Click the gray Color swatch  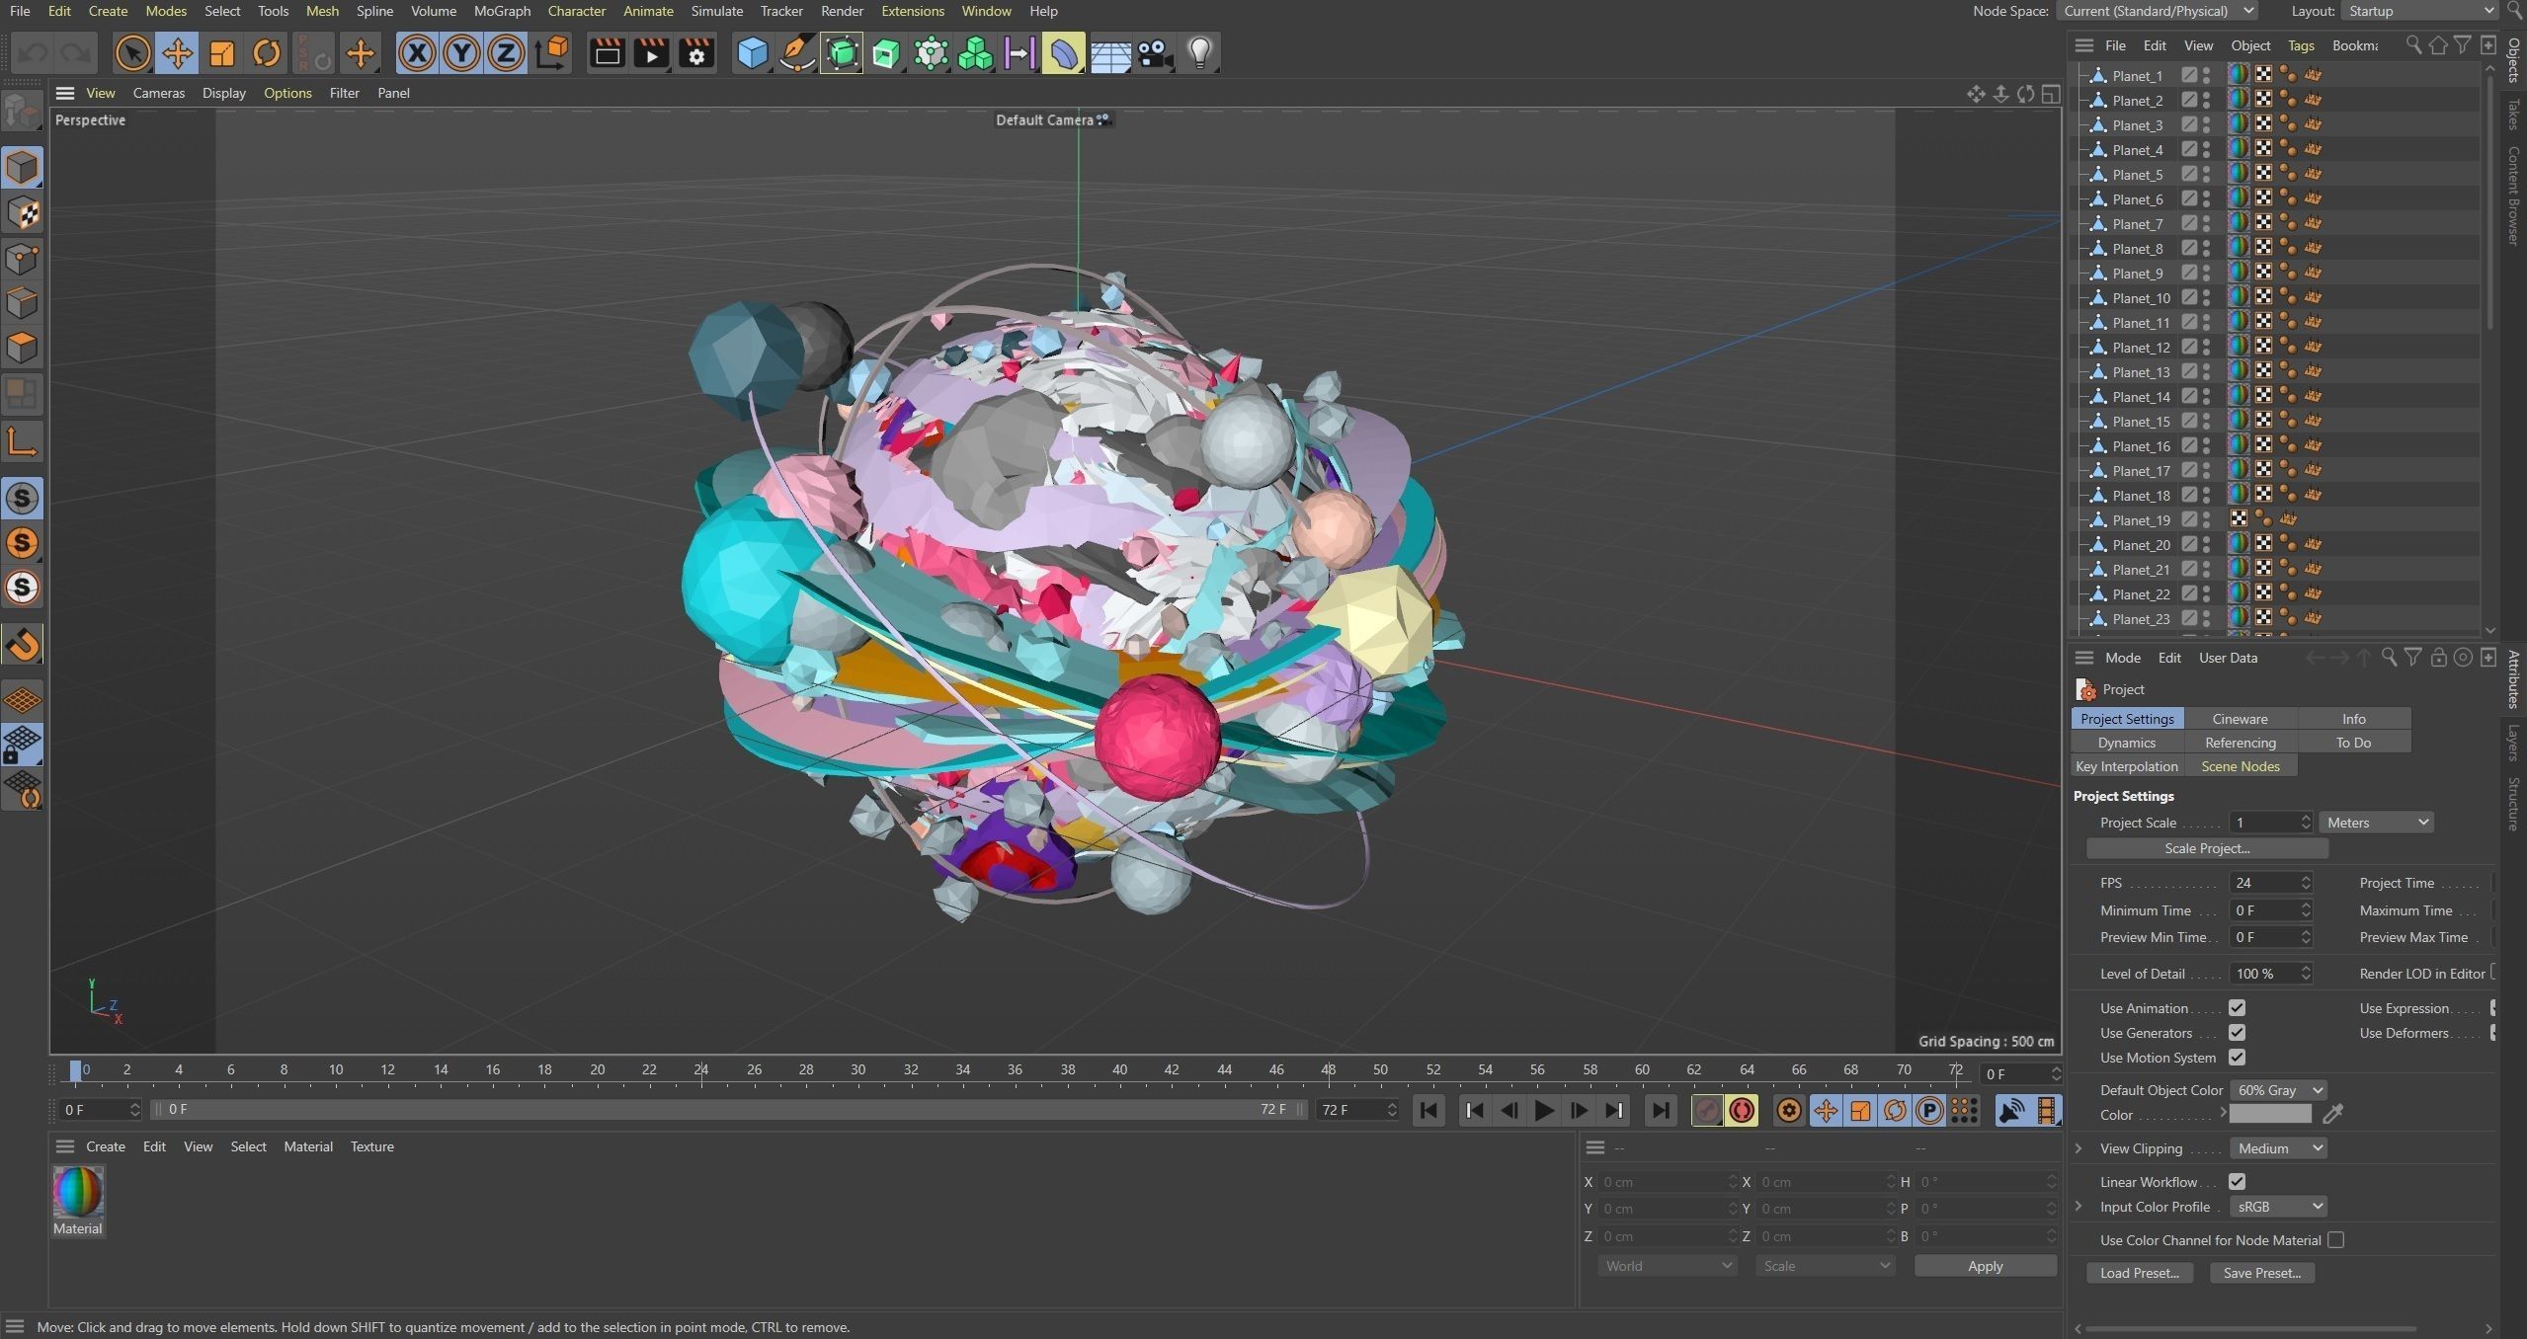pos(2270,1115)
